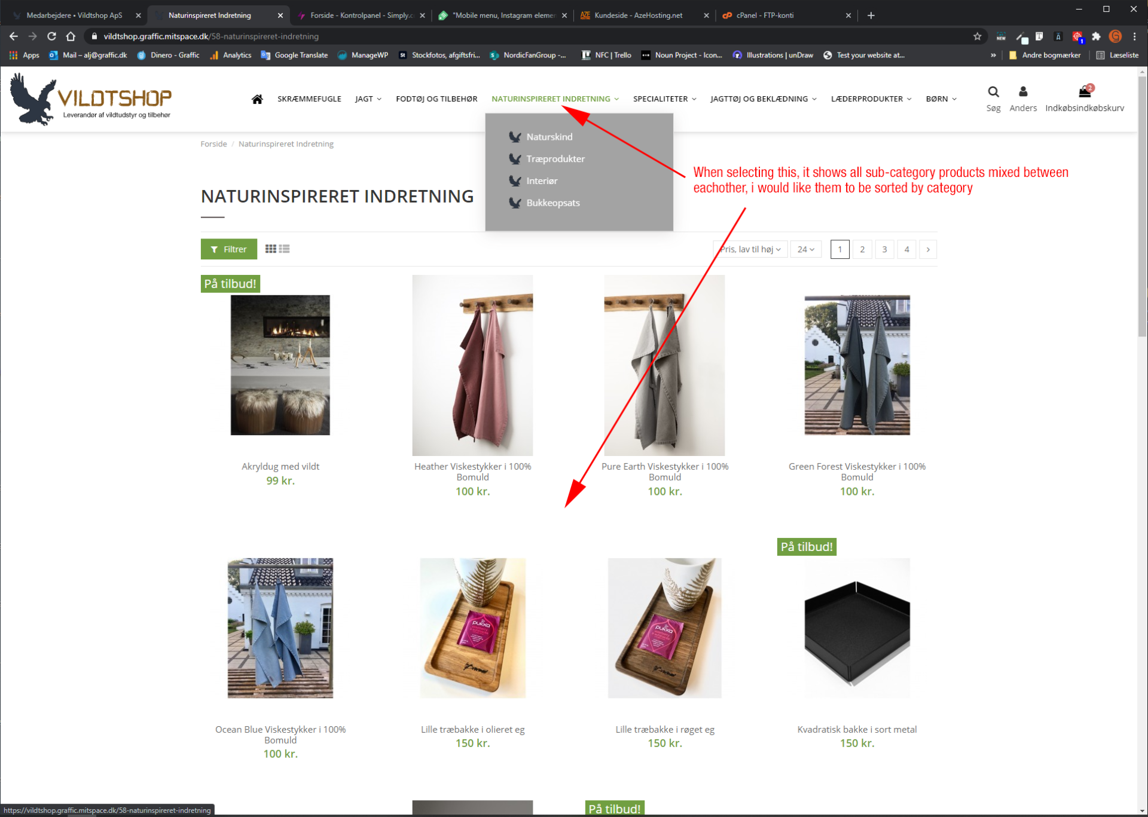Open the search magnifier icon
The image size is (1148, 817).
(993, 92)
